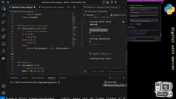This screenshot has height=99, width=176.
Task: Open the hamburger application menu
Action: coord(8,2)
